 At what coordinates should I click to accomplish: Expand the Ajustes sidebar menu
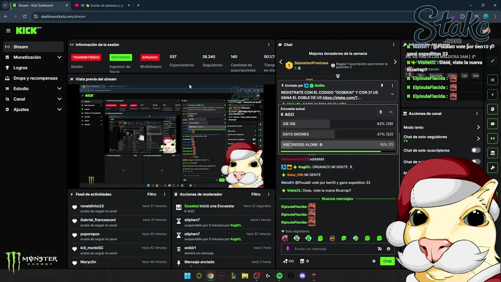(33, 109)
